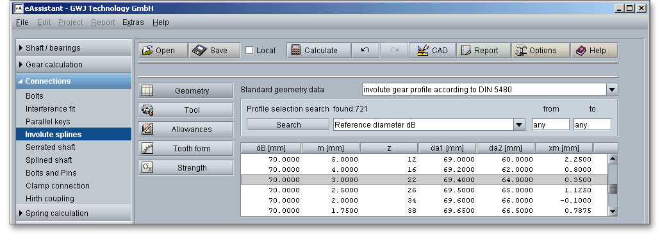660x234 pixels.
Task: Open the Tooth form section button
Action: pyautogui.click(x=186, y=149)
